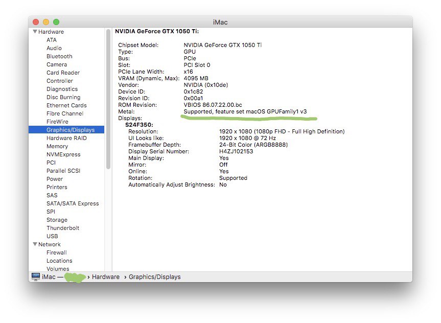Screen dimensions: 441x323
Task: Open Card Reader information
Action: (x=63, y=73)
